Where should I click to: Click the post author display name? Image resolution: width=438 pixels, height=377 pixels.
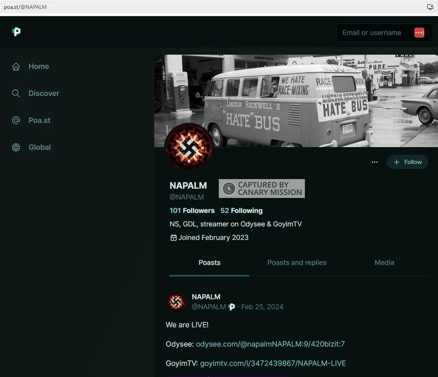[x=206, y=297]
